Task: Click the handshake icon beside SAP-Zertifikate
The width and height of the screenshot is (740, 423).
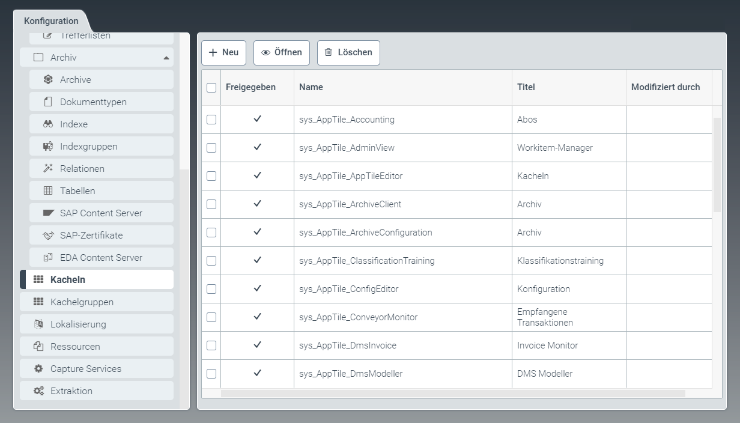Action: tap(48, 236)
